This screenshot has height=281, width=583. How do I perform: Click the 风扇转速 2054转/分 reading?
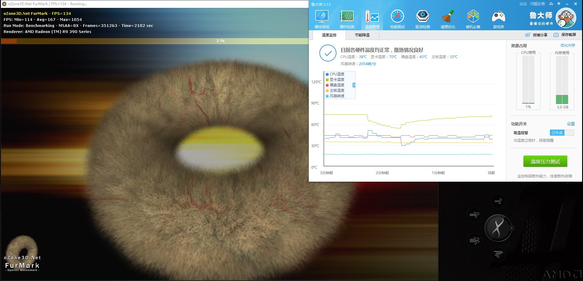tap(358, 64)
